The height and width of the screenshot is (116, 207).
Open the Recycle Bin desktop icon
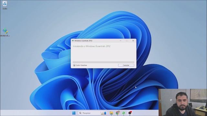point(5,5)
